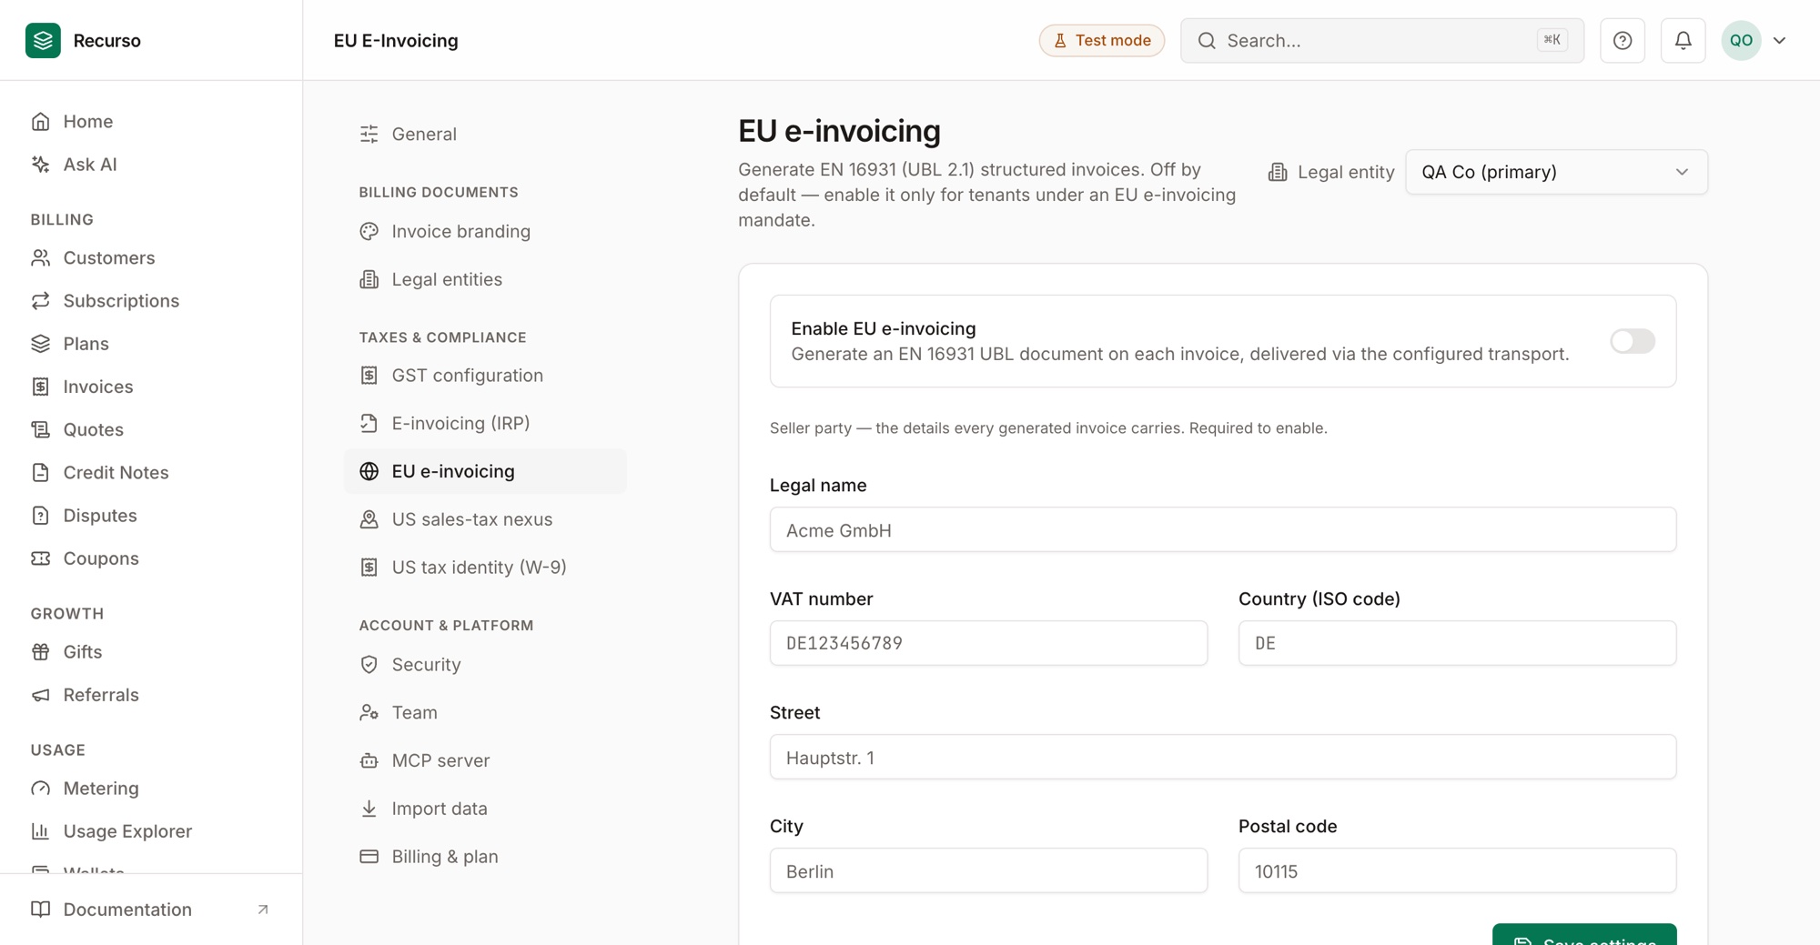This screenshot has width=1820, height=945.
Task: Click the Disputes file icon
Action: [40, 516]
